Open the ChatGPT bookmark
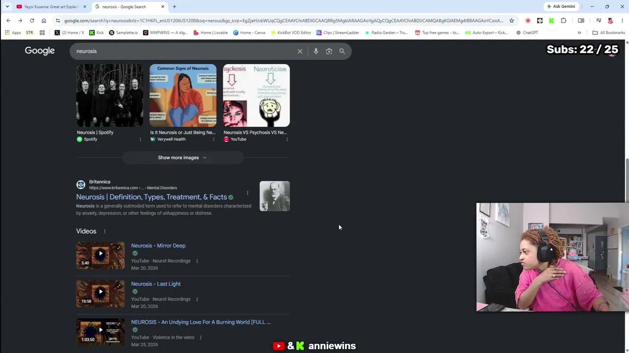Screen dimensions: 629x353 click(x=527, y=33)
